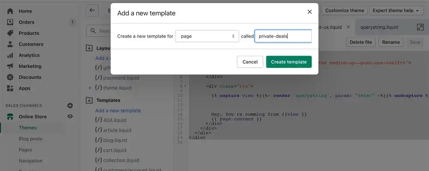Close the Add a new template modal
This screenshot has width=429, height=171.
tap(309, 12)
